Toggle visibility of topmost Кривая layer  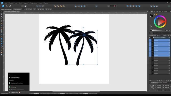(169, 40)
